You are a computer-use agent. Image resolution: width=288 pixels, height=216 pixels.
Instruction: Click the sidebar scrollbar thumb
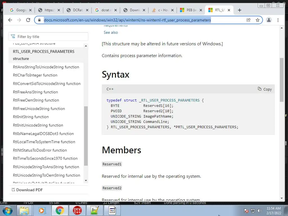[x=86, y=136]
